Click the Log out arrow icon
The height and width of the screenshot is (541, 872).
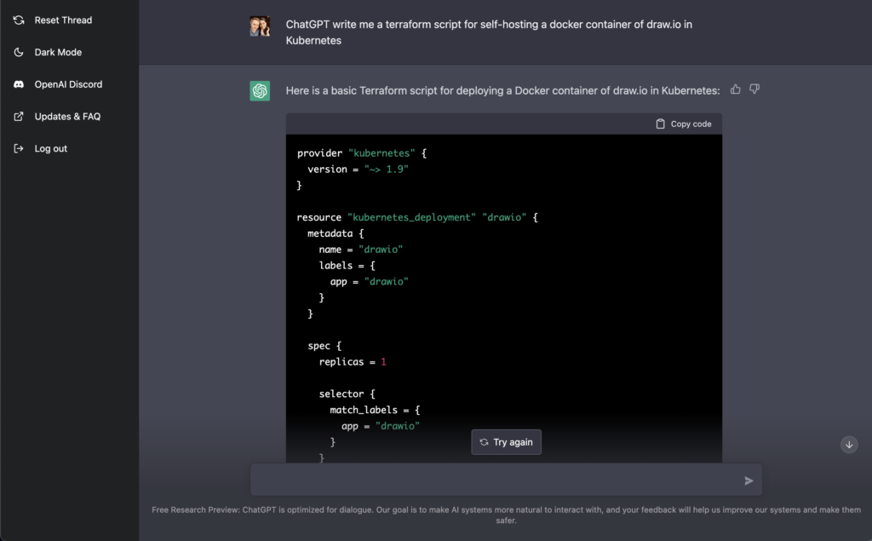point(19,148)
